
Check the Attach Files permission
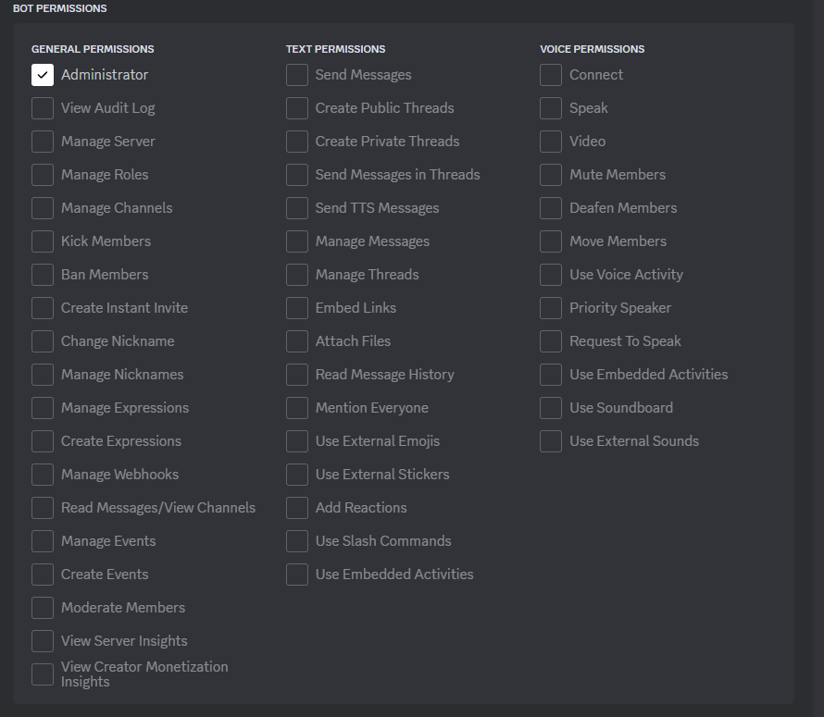pos(297,341)
